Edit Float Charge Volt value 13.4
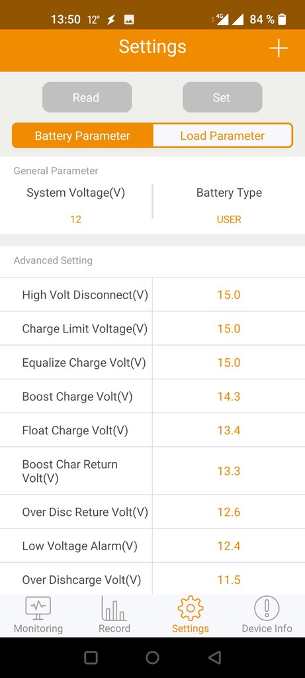 (229, 430)
